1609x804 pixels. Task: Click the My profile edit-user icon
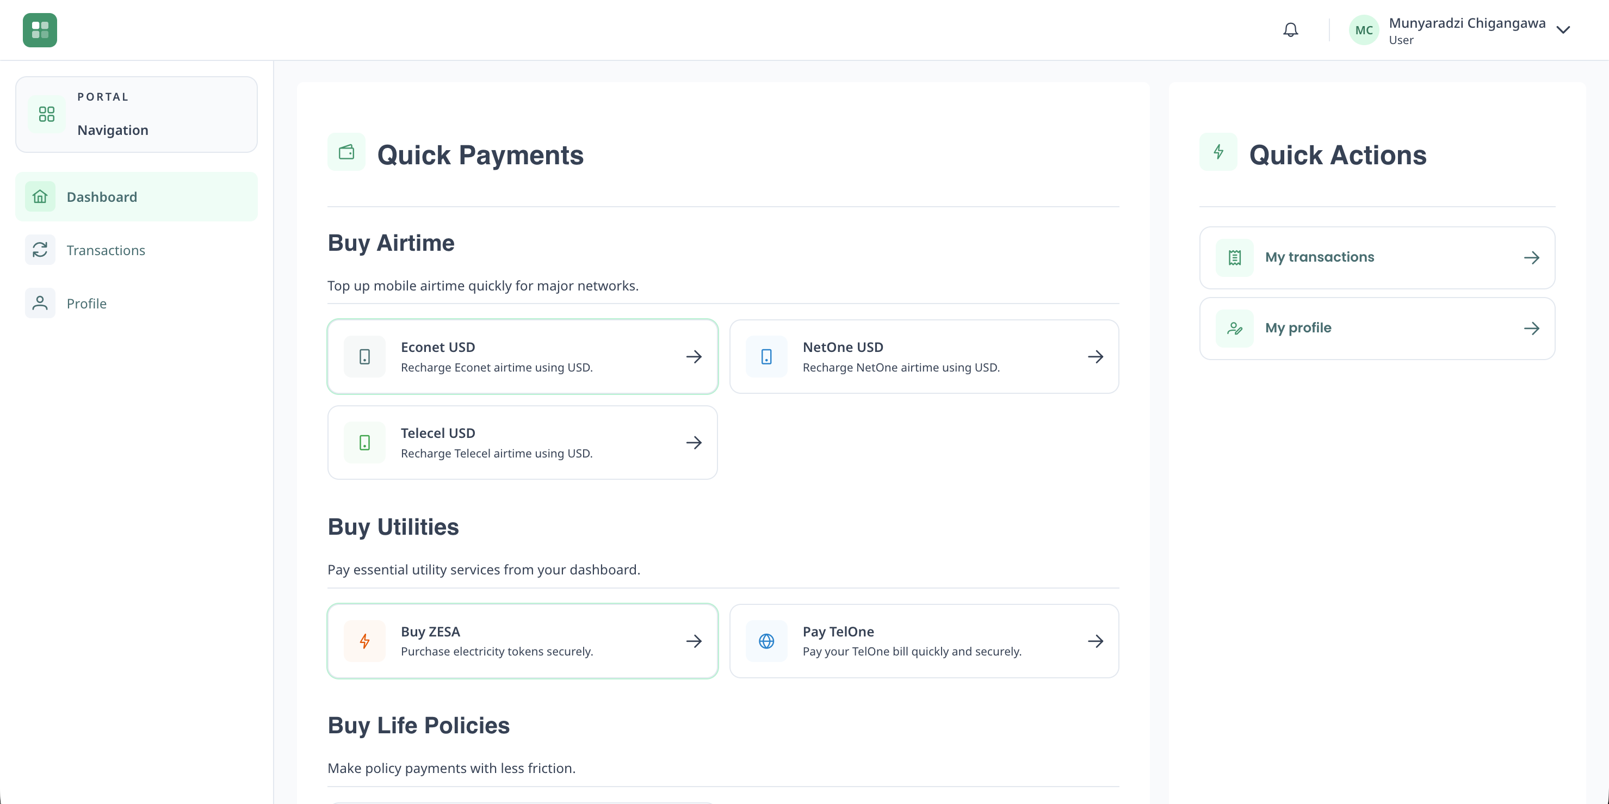click(x=1235, y=328)
